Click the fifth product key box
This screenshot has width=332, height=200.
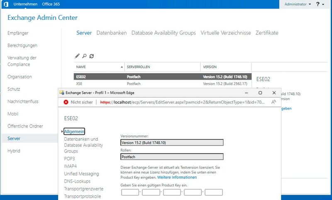pos(214,192)
